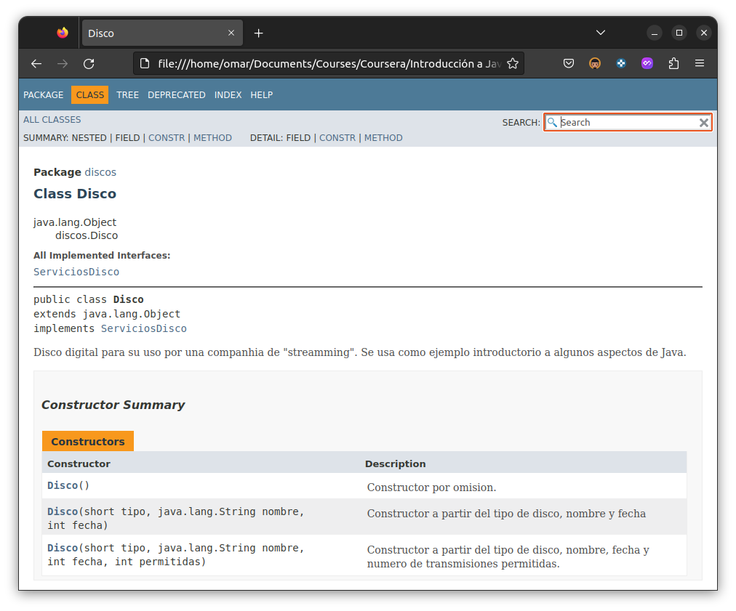Click the blue cross extension icon

pos(621,64)
